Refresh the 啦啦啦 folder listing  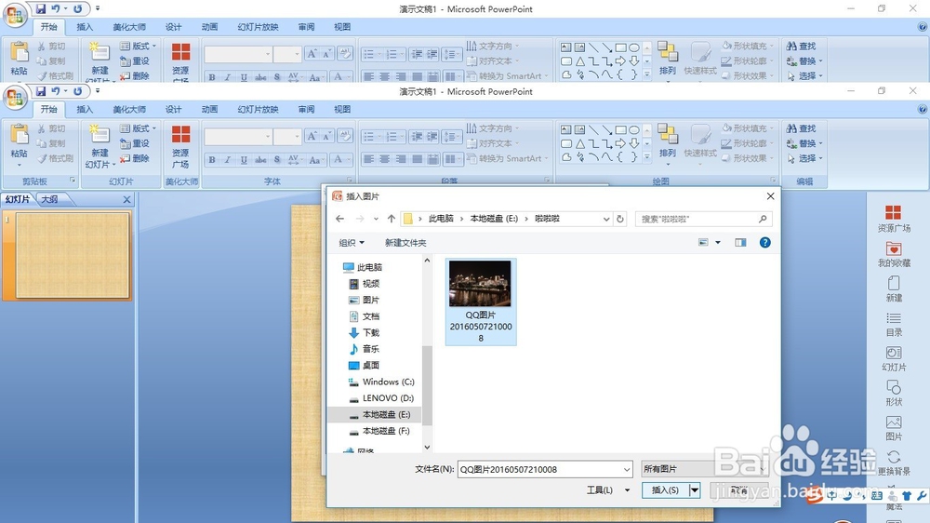point(619,219)
